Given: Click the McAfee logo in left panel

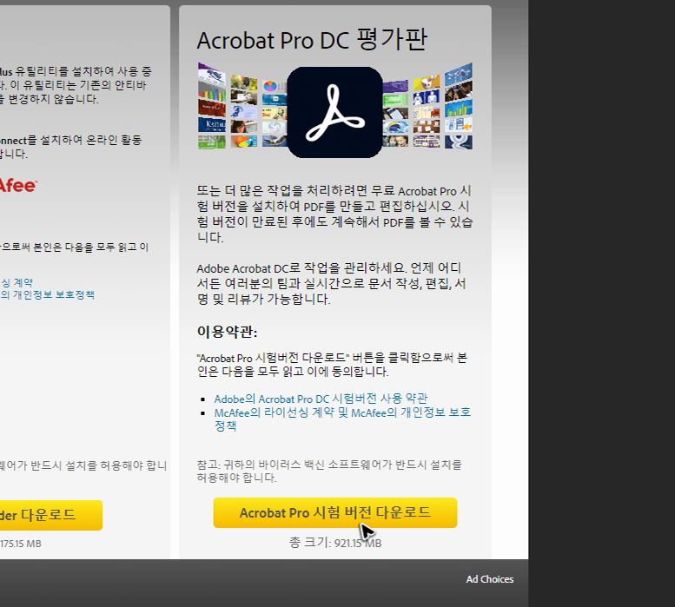Looking at the screenshot, I should (18, 186).
